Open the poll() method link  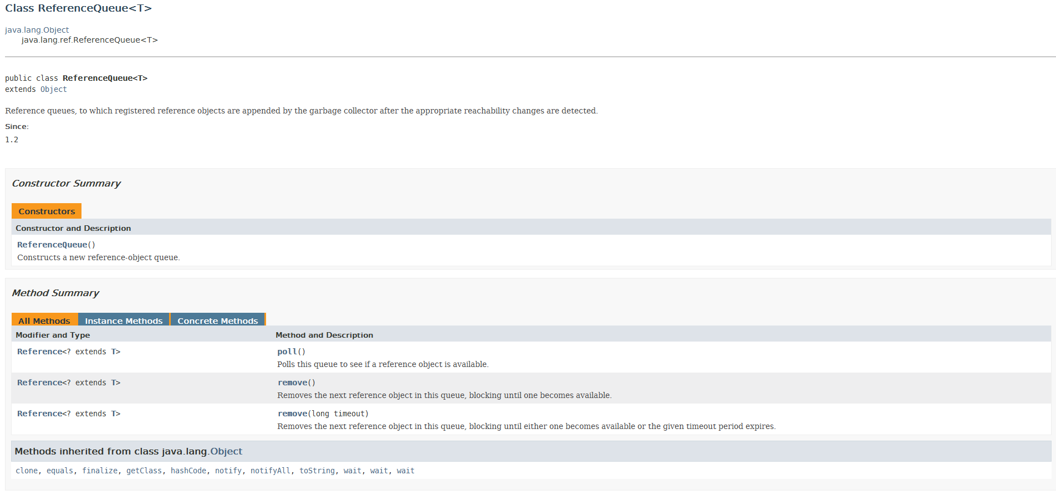click(x=287, y=352)
